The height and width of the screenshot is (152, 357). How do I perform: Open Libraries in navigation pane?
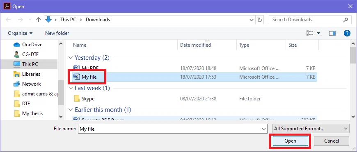(x=31, y=74)
